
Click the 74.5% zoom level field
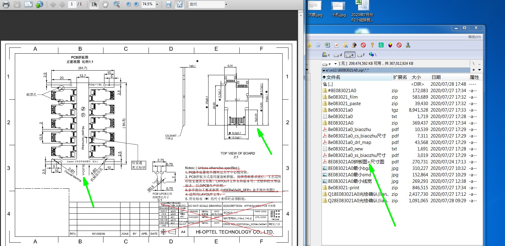pyautogui.click(x=148, y=4)
